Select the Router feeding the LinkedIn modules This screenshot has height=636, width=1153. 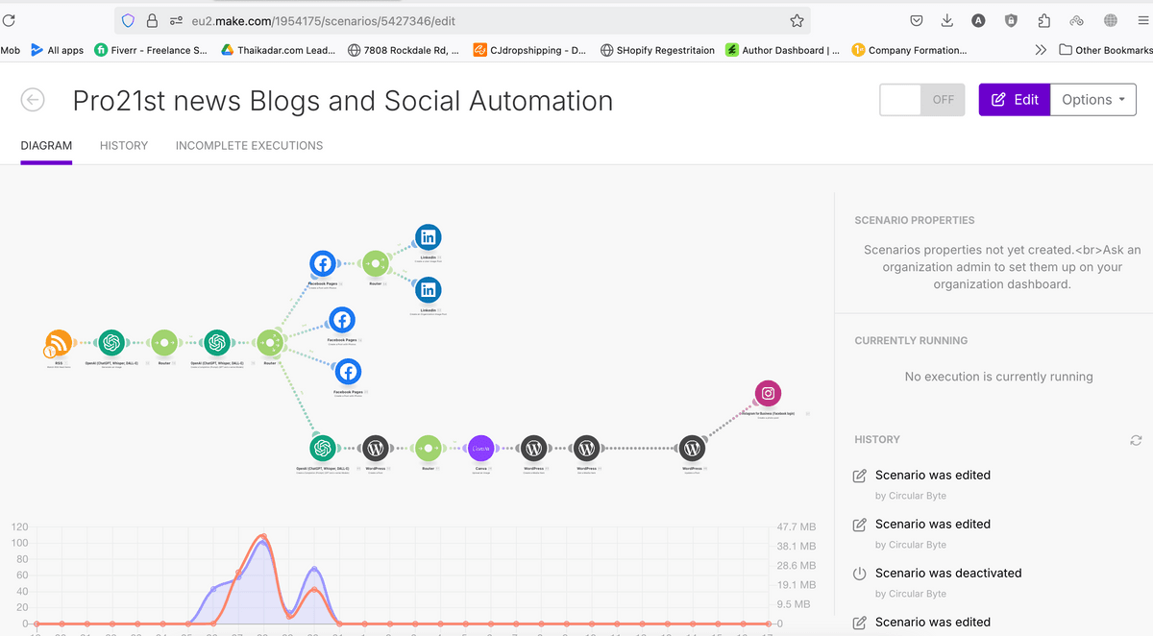click(376, 263)
